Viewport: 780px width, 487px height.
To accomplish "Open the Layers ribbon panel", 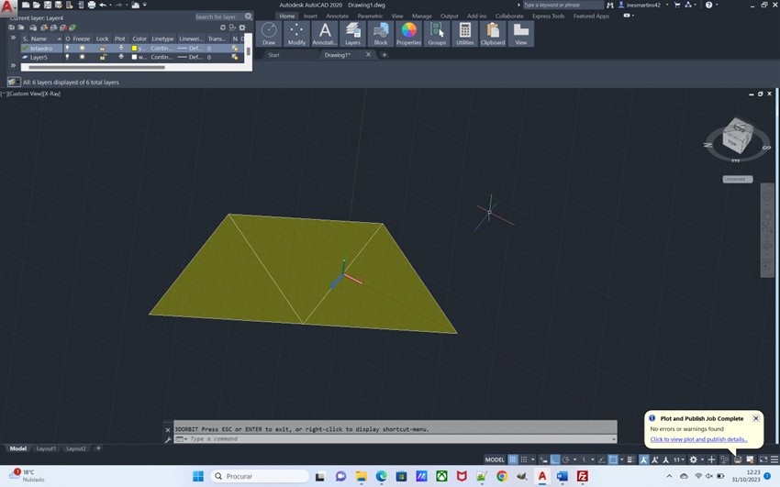I will coord(352,34).
